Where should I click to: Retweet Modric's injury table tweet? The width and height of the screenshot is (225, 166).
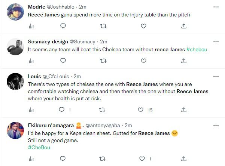tap(103, 26)
